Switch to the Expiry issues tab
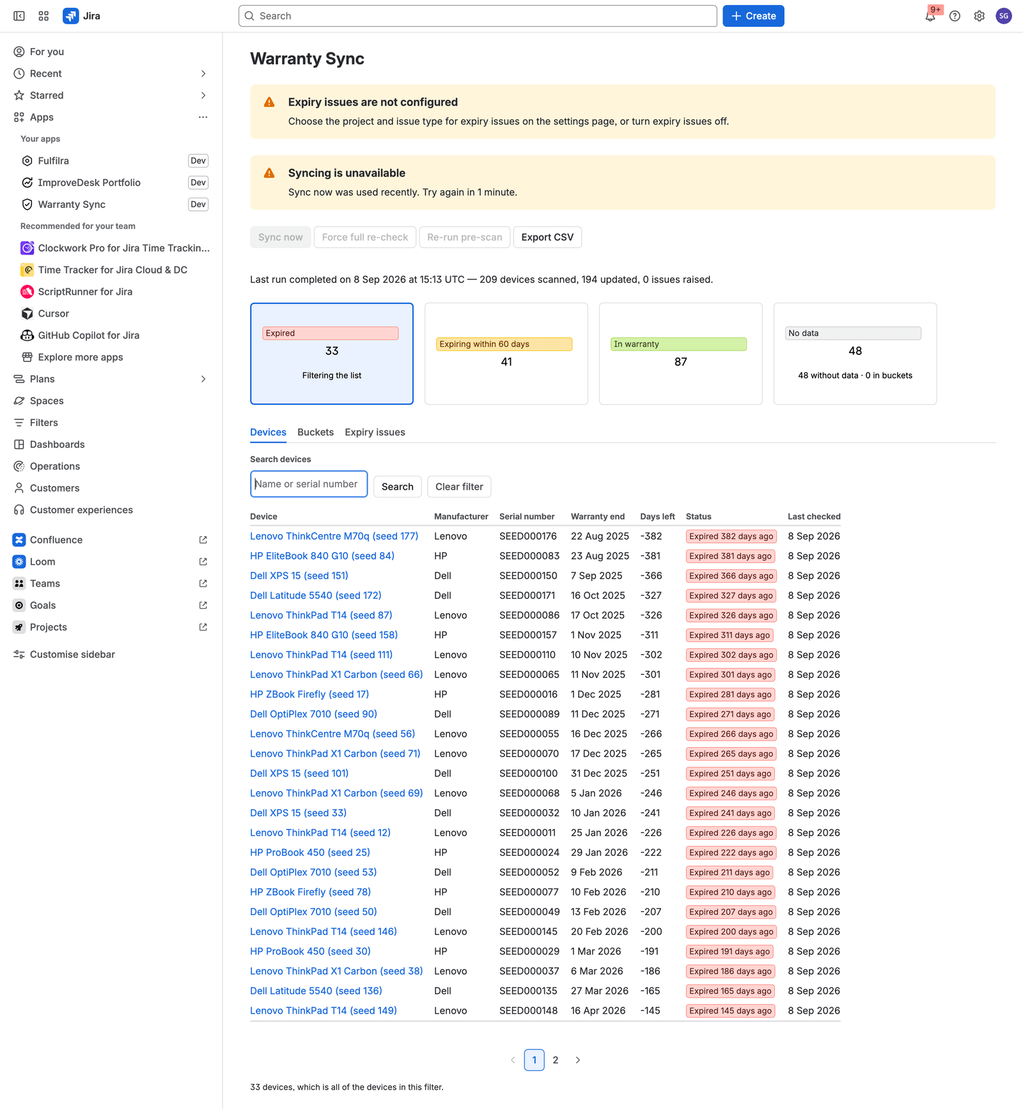The image size is (1023, 1109). click(375, 432)
